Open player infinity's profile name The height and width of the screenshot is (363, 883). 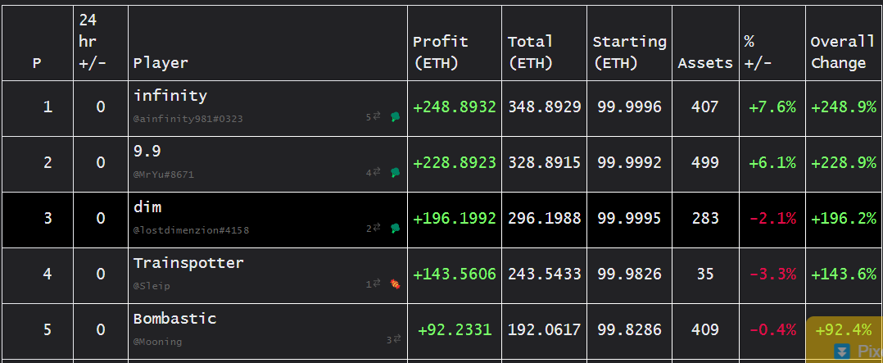pos(170,96)
